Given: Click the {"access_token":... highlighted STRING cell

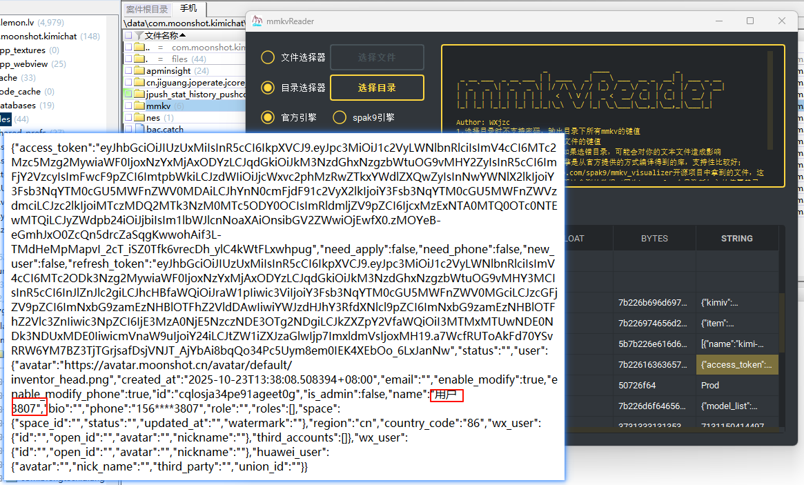Looking at the screenshot, I should pyautogui.click(x=737, y=364).
